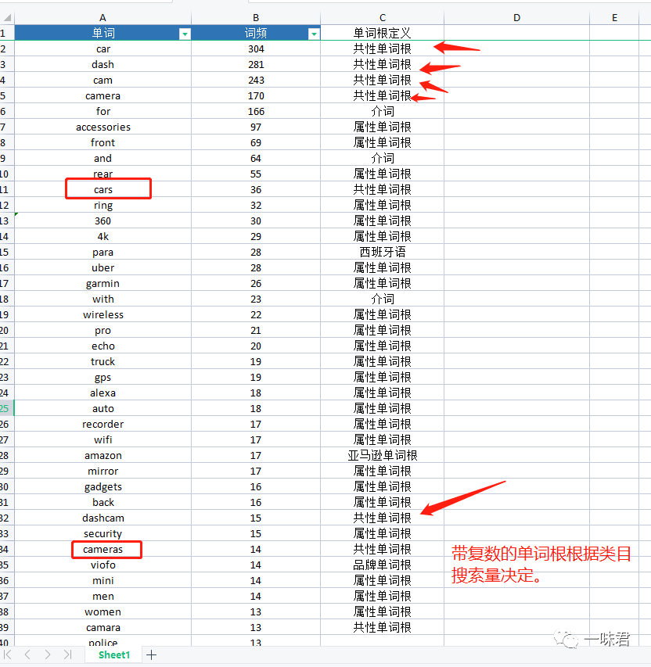Click the select-all corner triangle icon
The image size is (651, 667).
[6, 17]
